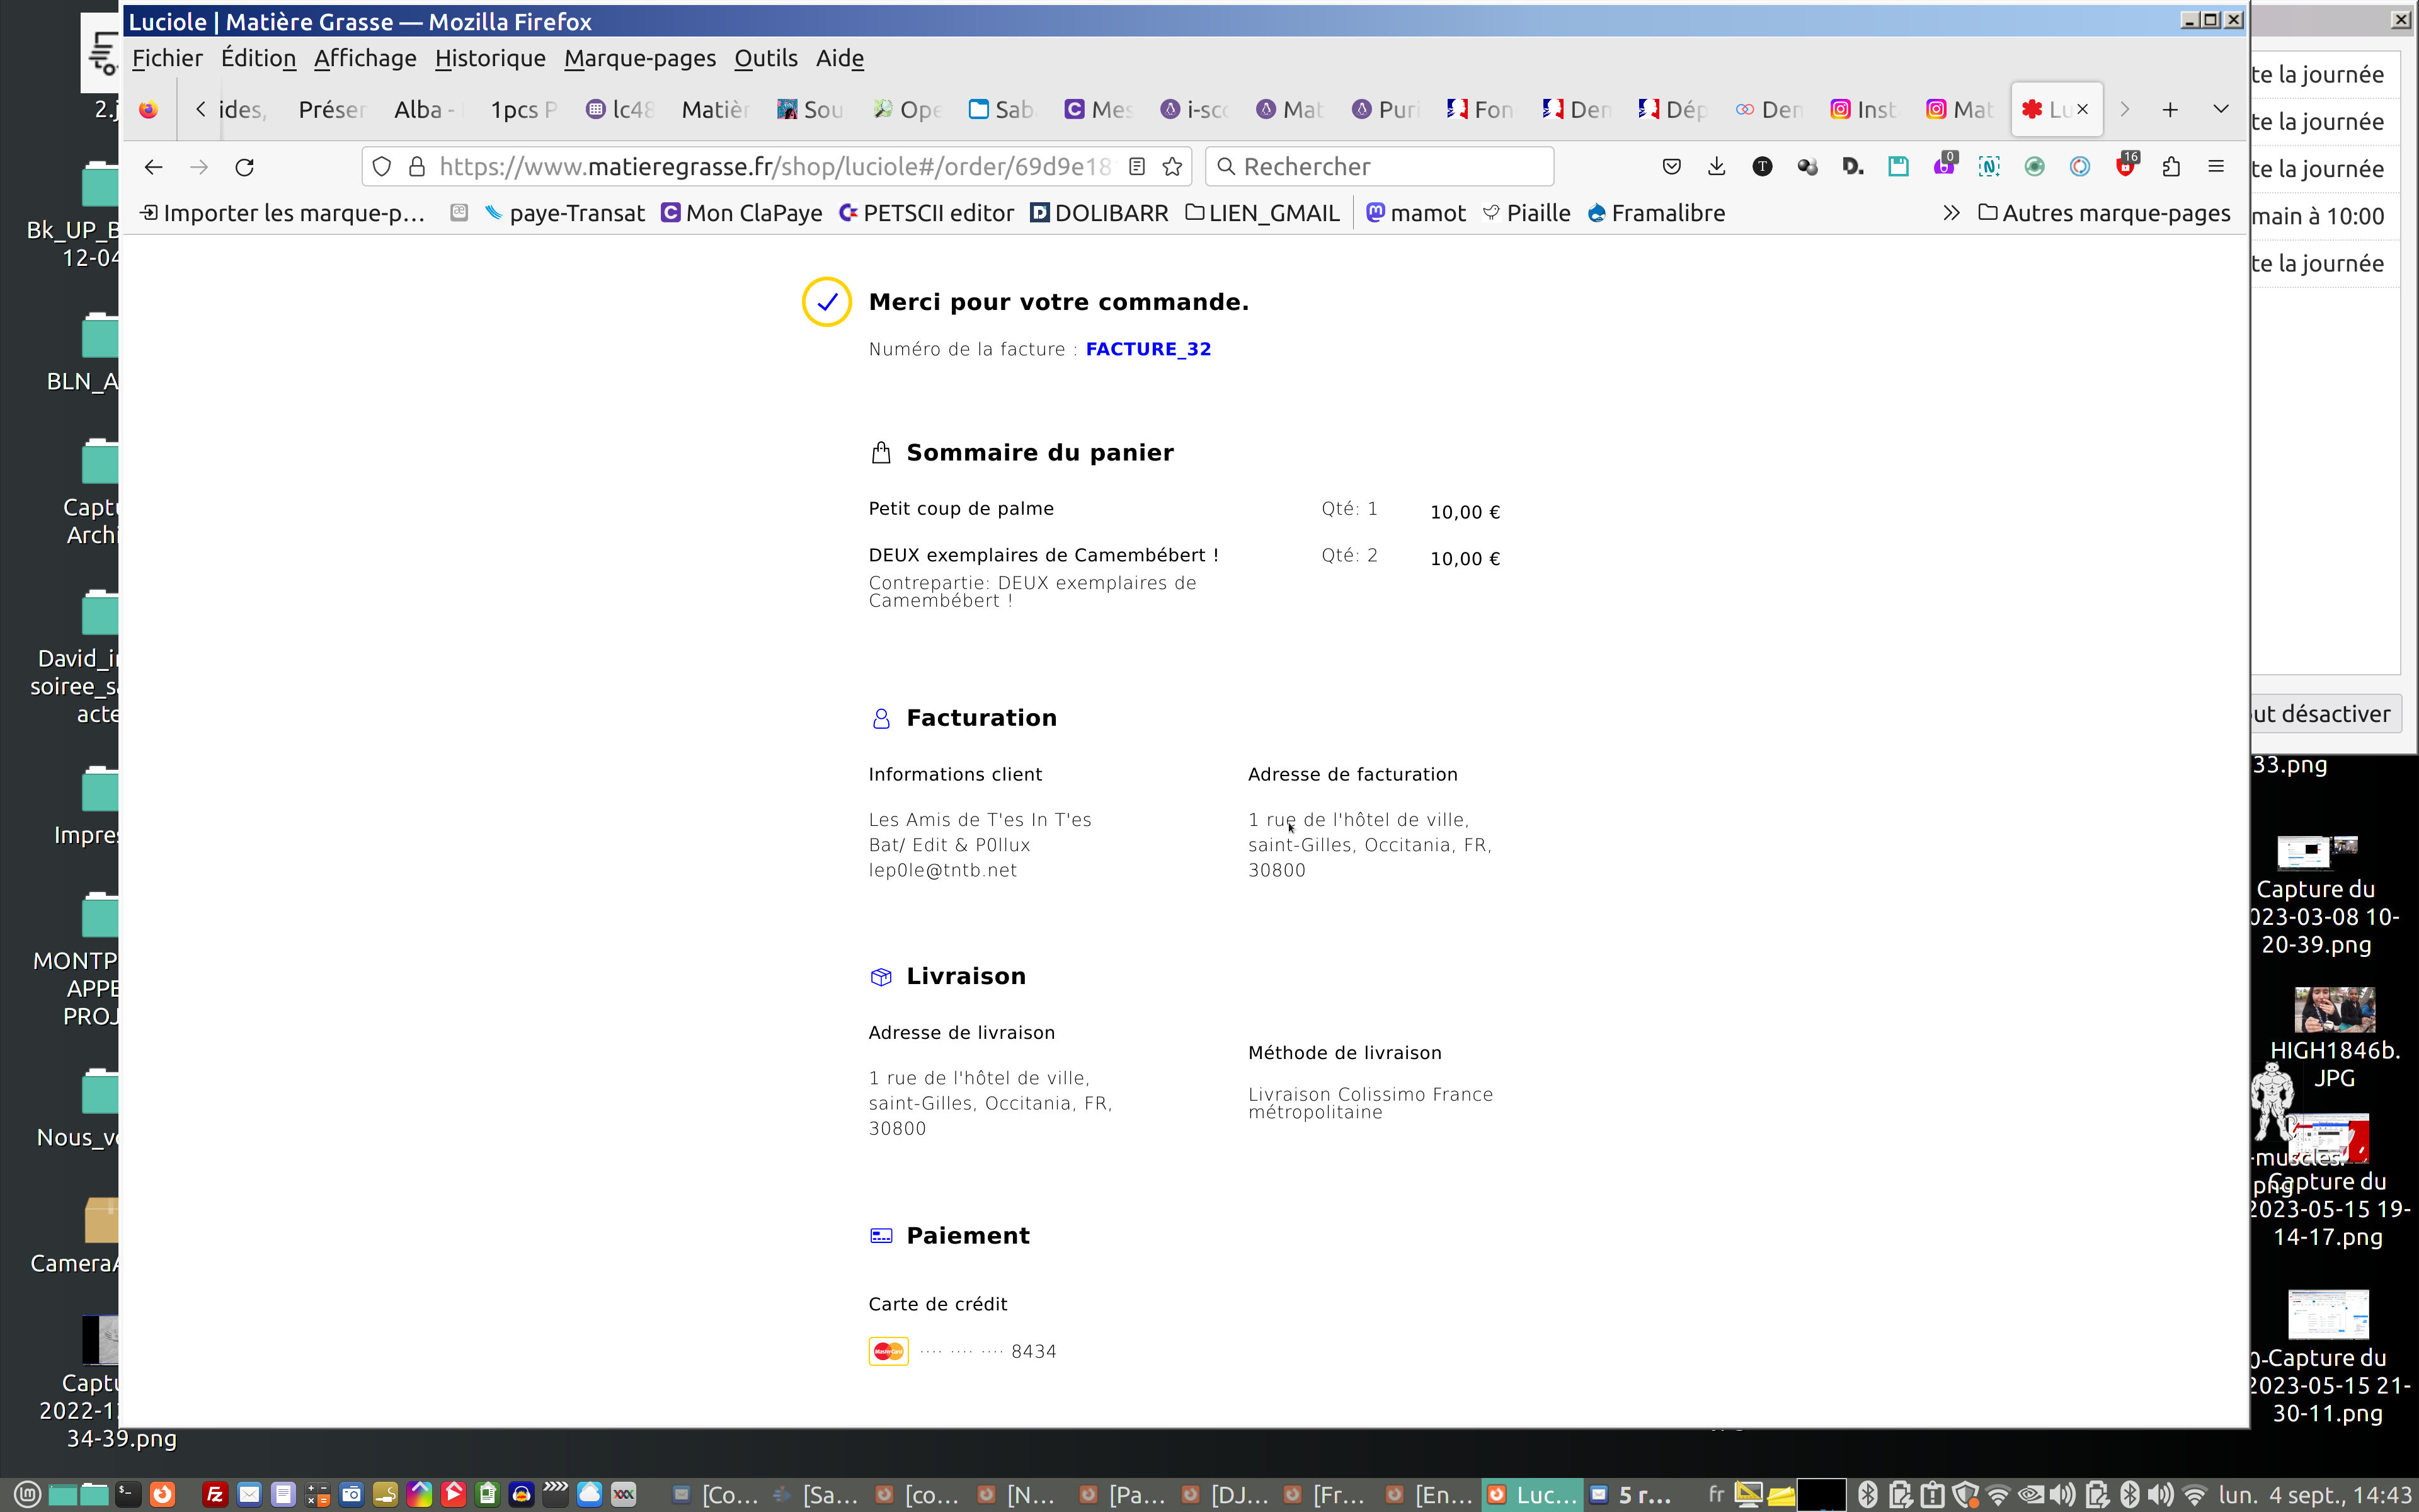Open the Firefox downloads arrow icon

click(x=1716, y=167)
